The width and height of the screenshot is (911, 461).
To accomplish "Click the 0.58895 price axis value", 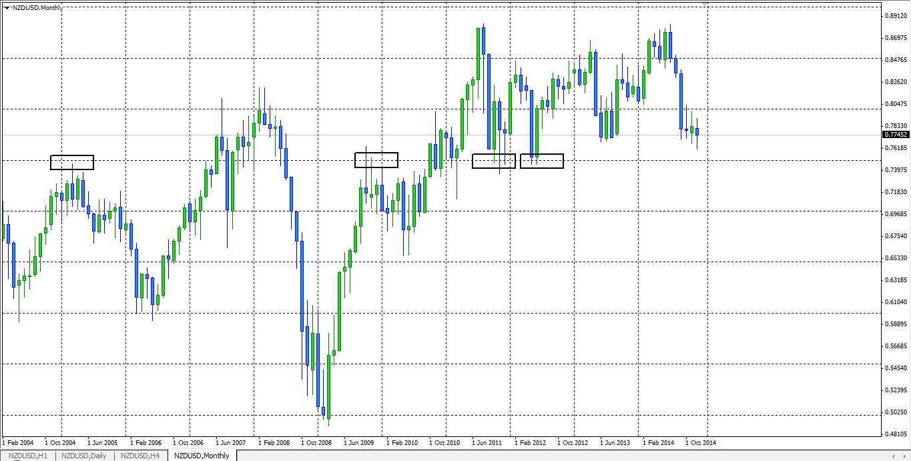I will point(897,324).
